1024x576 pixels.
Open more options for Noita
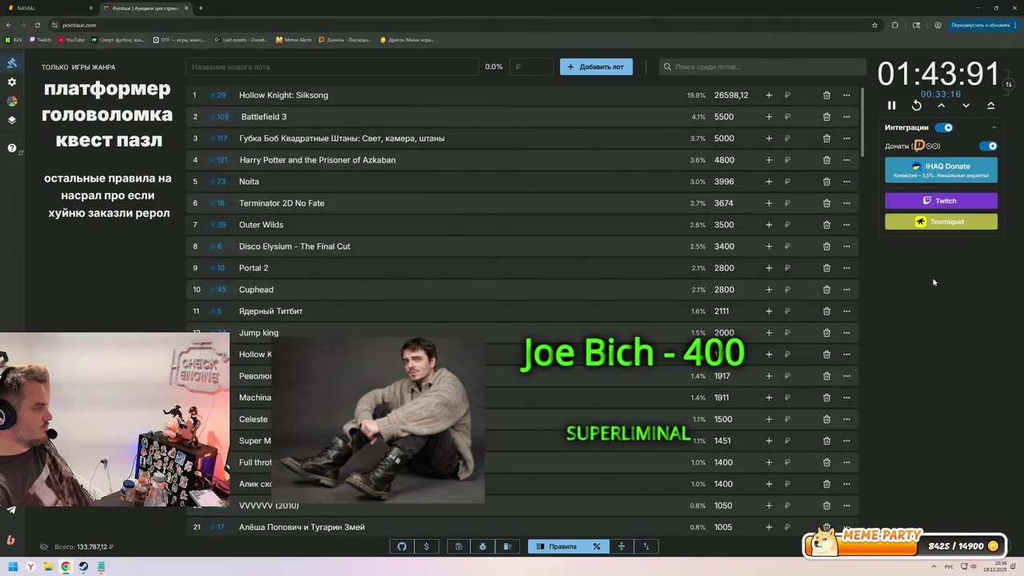tap(846, 182)
